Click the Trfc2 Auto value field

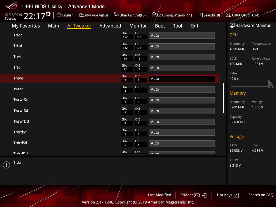(x=182, y=35)
